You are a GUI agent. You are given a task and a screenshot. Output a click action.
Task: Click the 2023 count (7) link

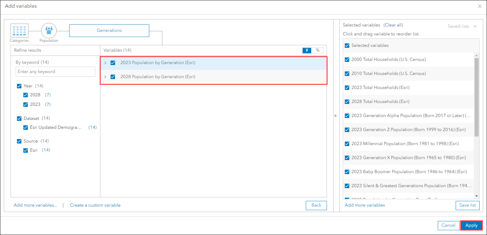[48, 105]
